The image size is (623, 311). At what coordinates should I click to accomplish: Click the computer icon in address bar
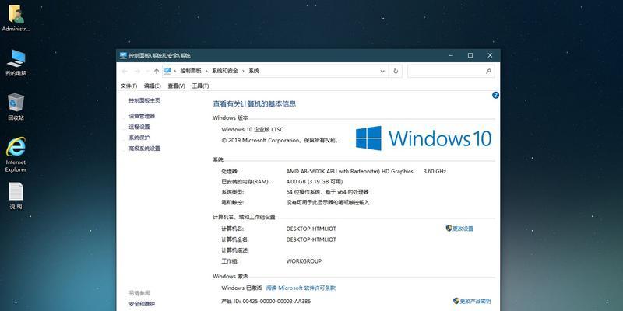167,71
